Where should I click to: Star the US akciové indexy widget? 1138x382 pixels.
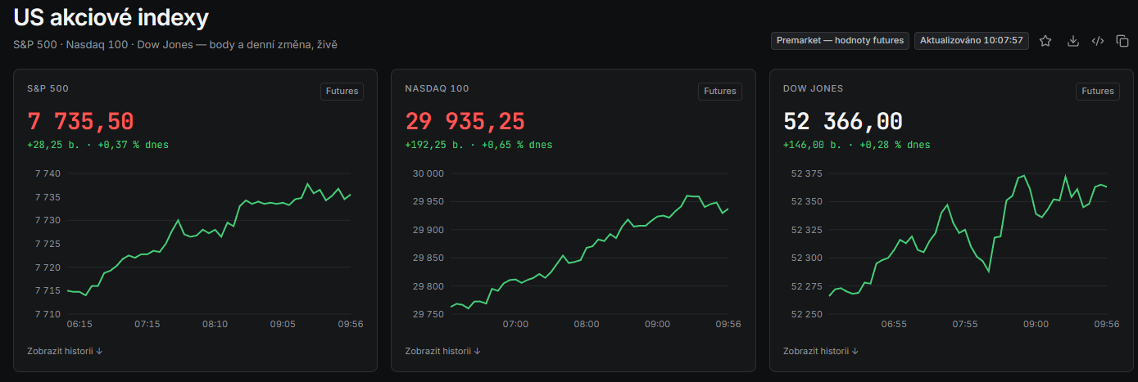[1045, 41]
